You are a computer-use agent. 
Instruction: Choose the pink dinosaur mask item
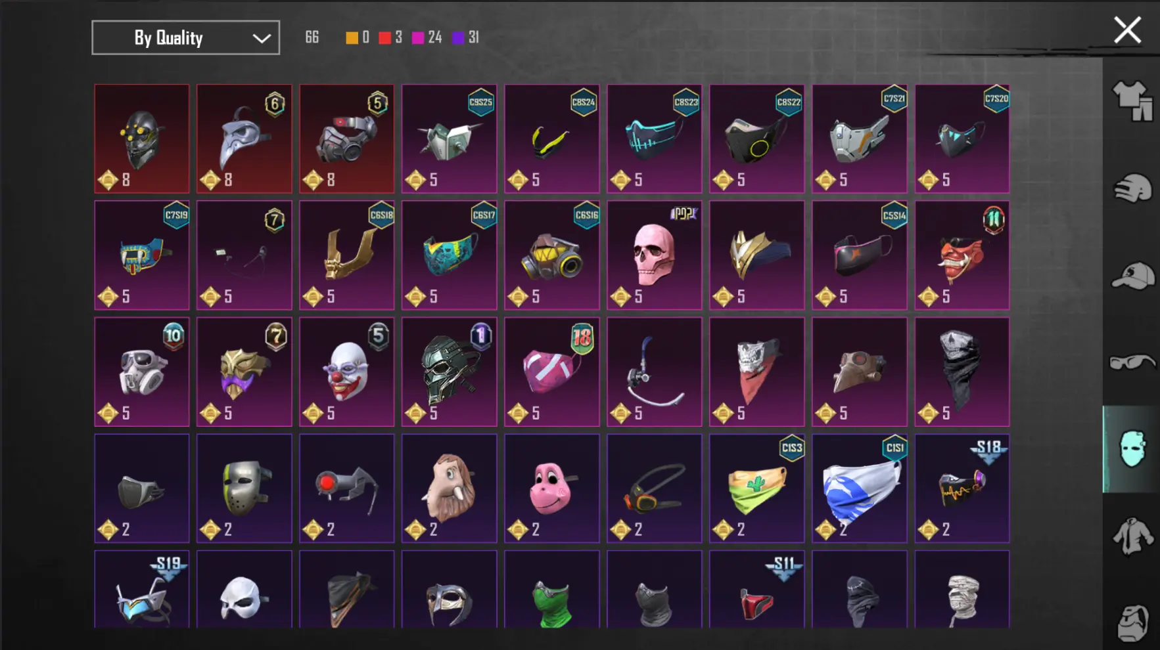point(551,488)
